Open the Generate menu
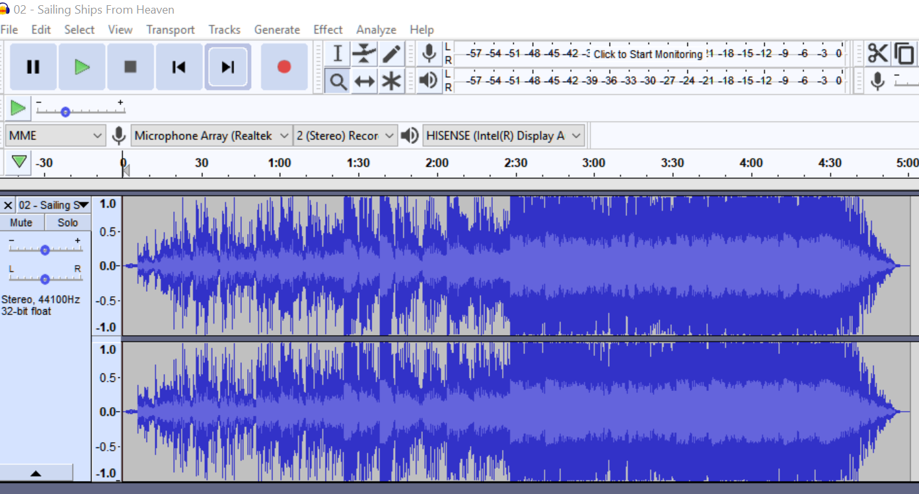This screenshot has height=494, width=919. coord(277,30)
